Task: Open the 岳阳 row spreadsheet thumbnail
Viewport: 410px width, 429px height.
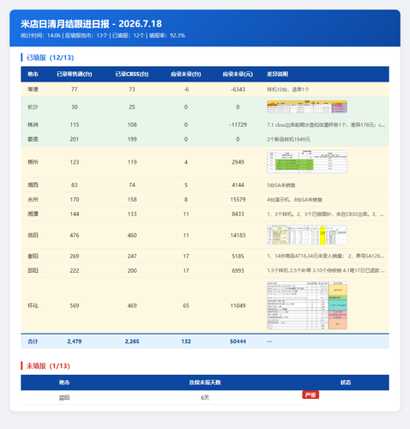Action: [307, 235]
